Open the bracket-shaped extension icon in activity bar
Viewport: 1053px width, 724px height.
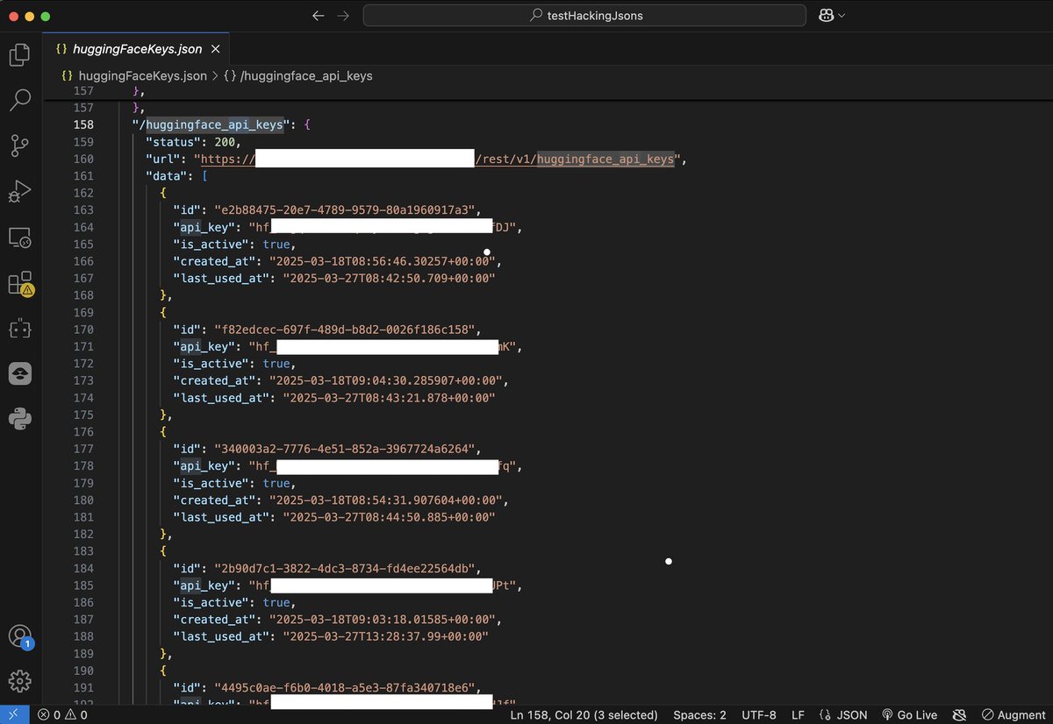click(19, 328)
